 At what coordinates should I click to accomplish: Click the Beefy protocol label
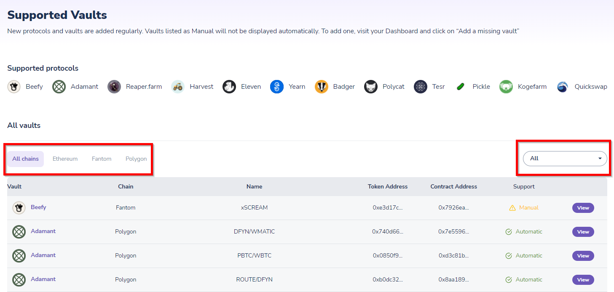coord(34,87)
